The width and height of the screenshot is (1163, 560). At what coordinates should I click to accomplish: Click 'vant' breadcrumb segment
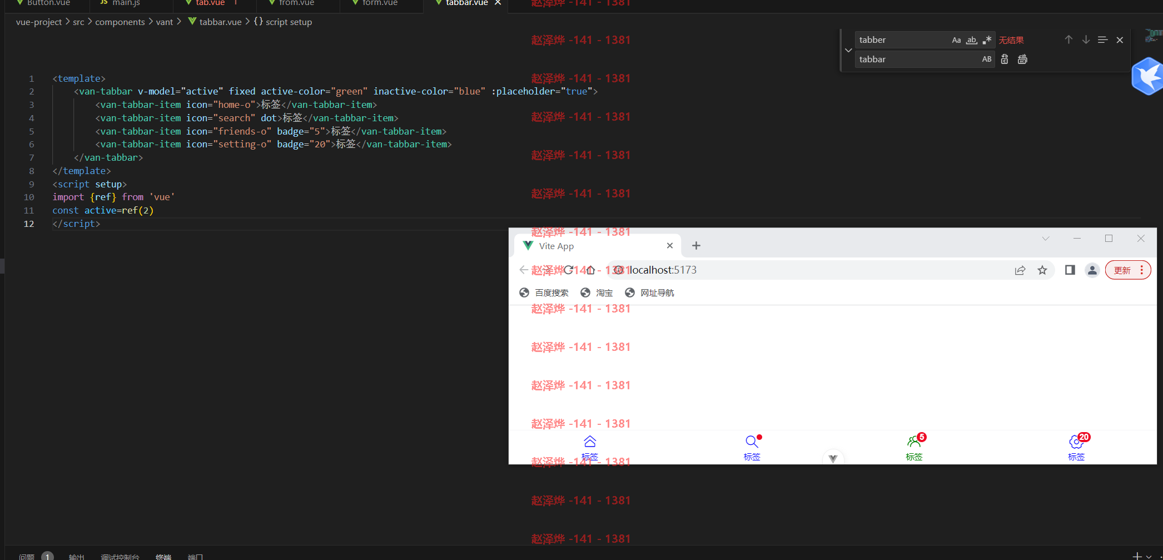[x=165, y=22]
